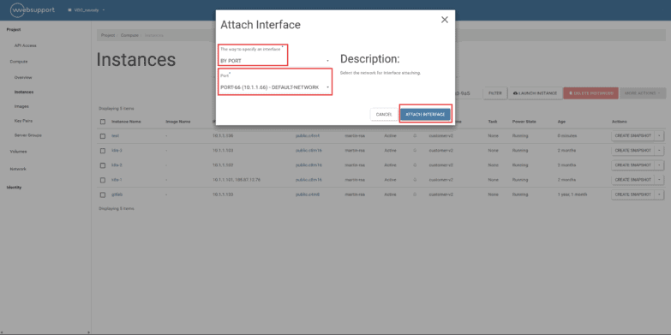Open the Port dropdown in dialog

pyautogui.click(x=275, y=87)
